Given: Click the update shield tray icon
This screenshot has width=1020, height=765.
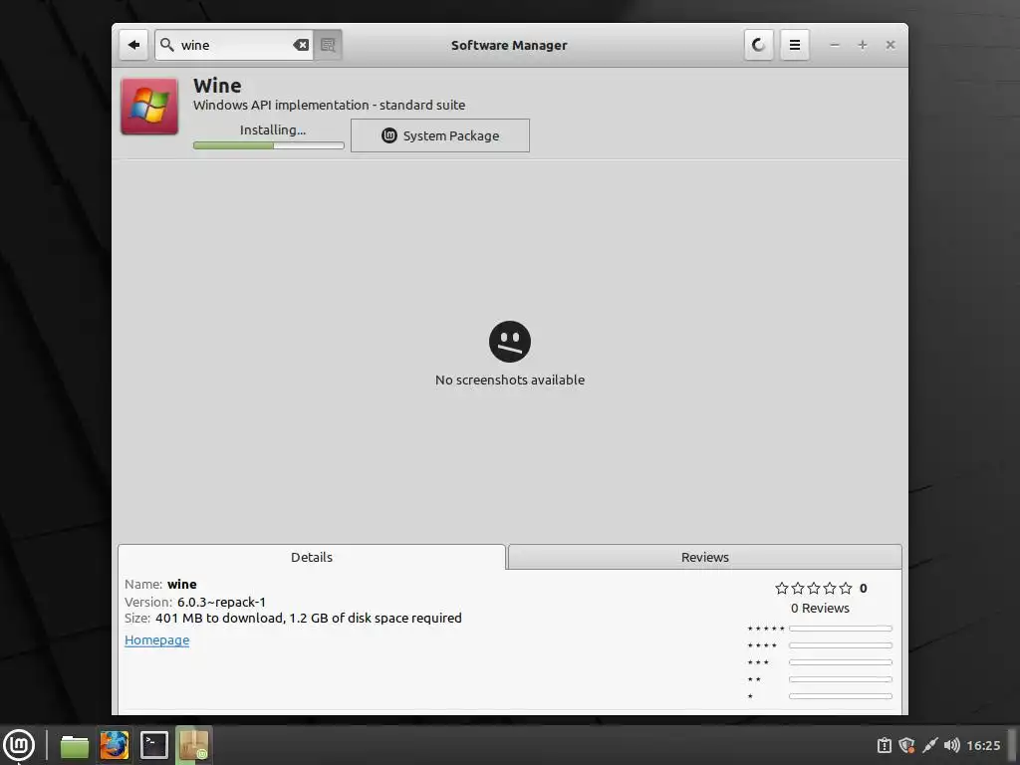Looking at the screenshot, I should pyautogui.click(x=906, y=745).
